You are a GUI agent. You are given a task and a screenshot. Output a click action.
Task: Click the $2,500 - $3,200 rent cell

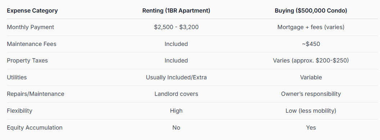(176, 27)
